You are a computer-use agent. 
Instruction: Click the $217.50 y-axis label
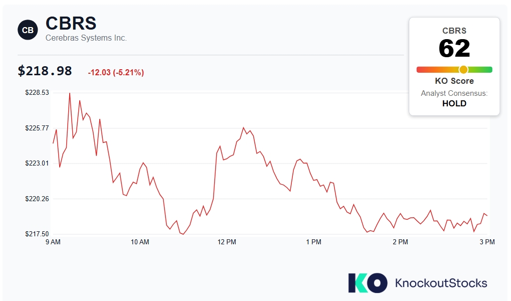coord(37,234)
